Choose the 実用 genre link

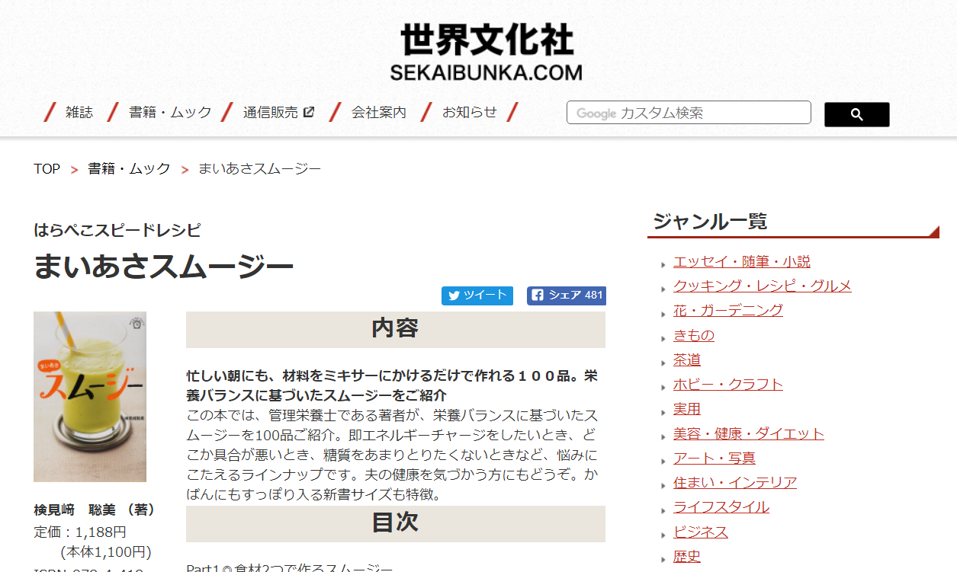tap(687, 409)
